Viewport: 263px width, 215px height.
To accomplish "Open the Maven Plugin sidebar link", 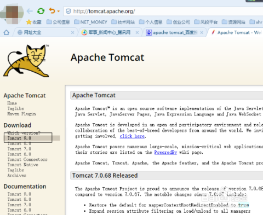I will coord(21,114).
